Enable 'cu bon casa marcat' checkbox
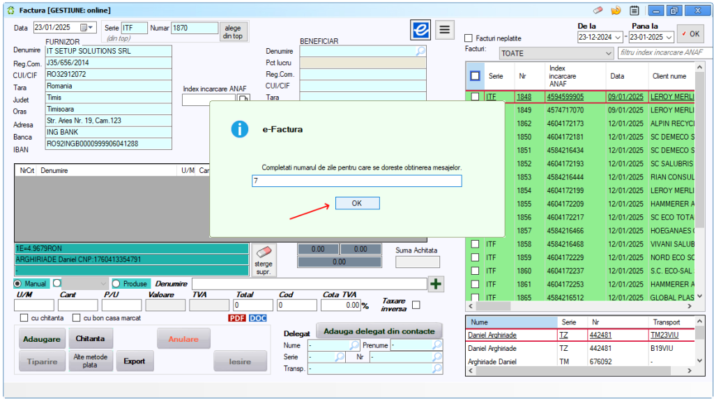 (77, 318)
